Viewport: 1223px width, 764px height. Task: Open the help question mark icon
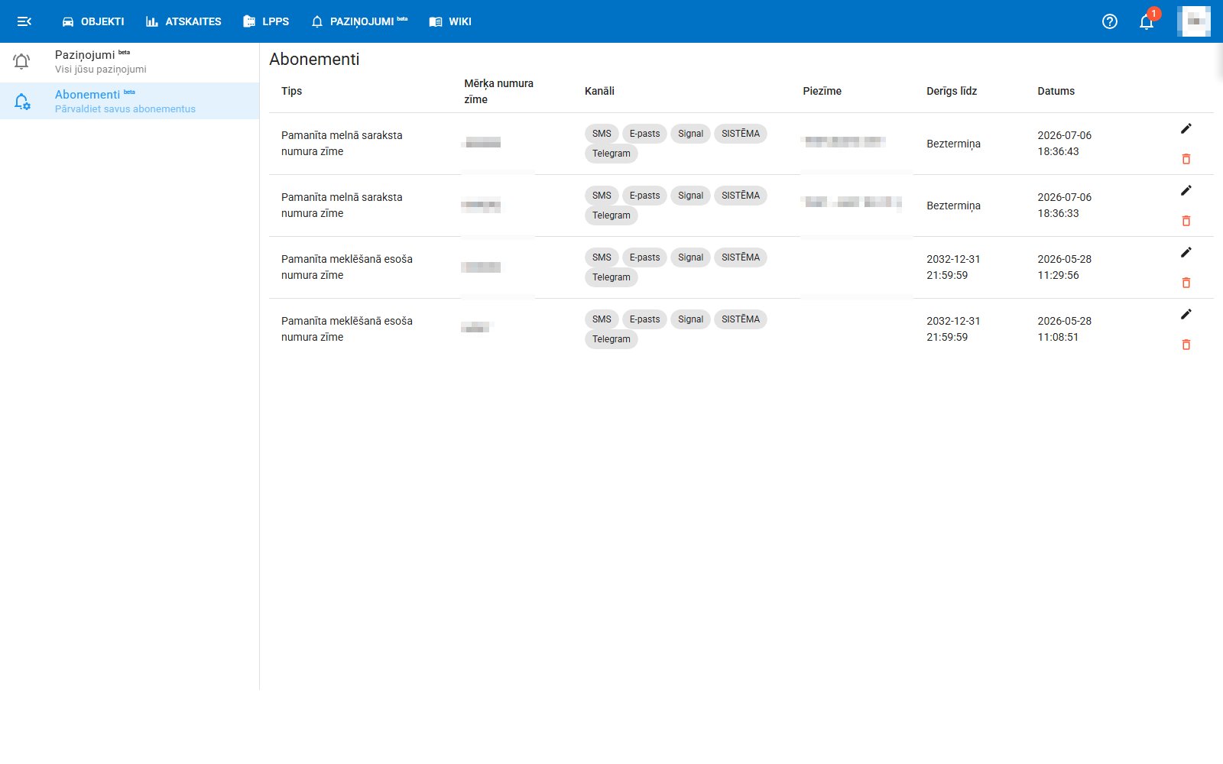(x=1110, y=21)
